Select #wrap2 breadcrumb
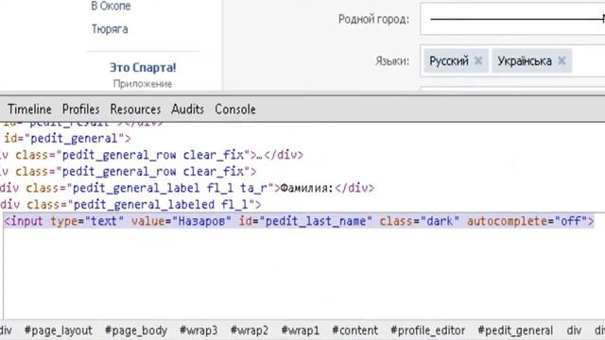 [250, 331]
